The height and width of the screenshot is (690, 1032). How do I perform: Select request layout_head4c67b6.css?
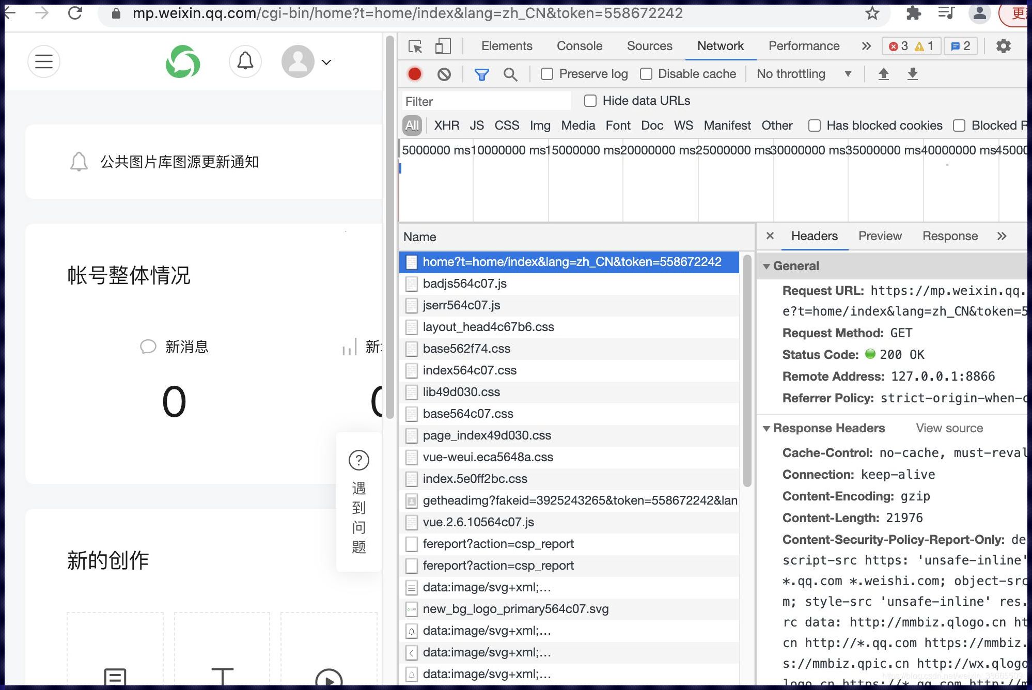pyautogui.click(x=569, y=327)
